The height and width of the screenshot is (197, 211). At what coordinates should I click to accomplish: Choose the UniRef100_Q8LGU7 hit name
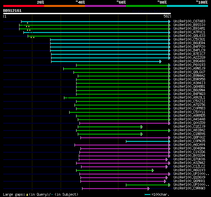tap(189, 72)
